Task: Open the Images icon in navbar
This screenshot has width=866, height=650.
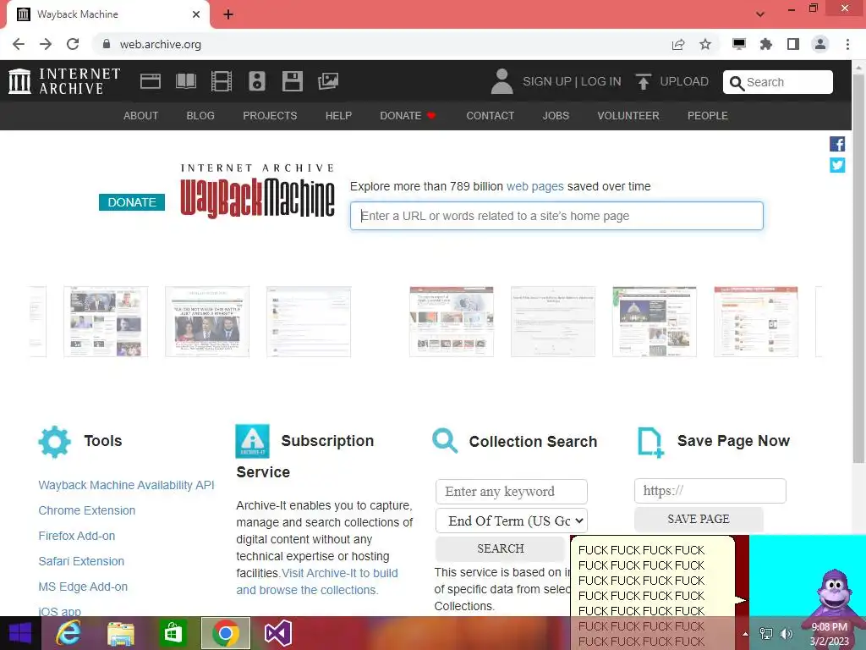Action: [328, 81]
